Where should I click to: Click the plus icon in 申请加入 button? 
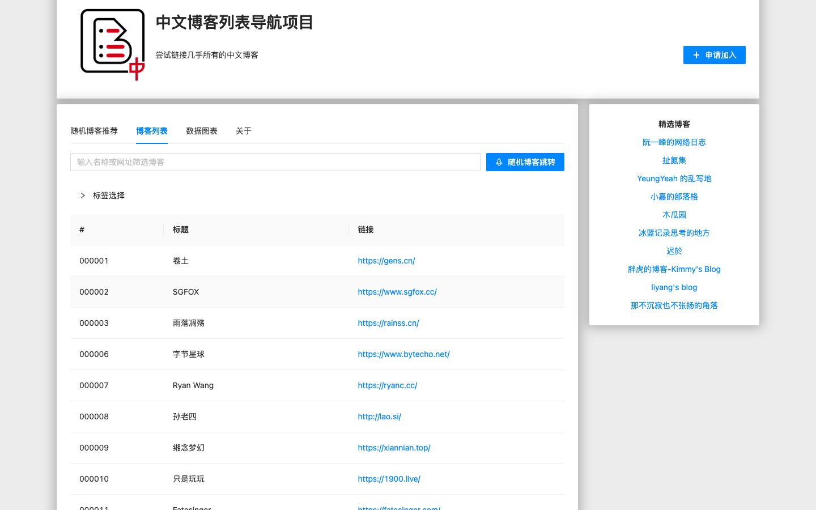696,54
